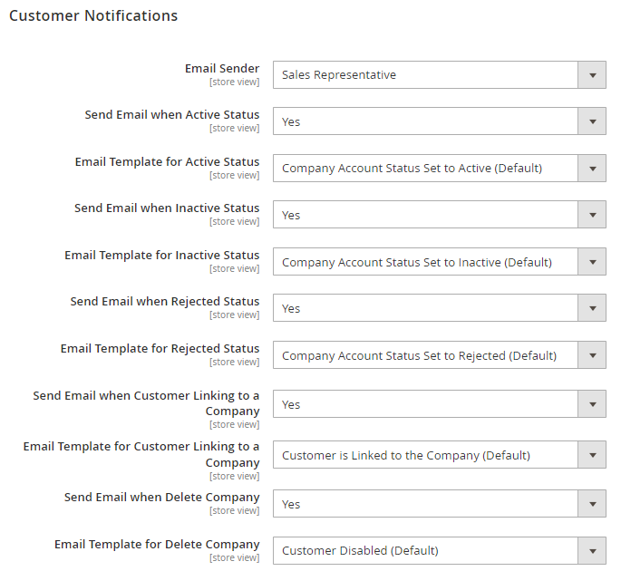Click arrow of Email Template for Delete Company
Image resolution: width=621 pixels, height=571 pixels.
pos(592,551)
